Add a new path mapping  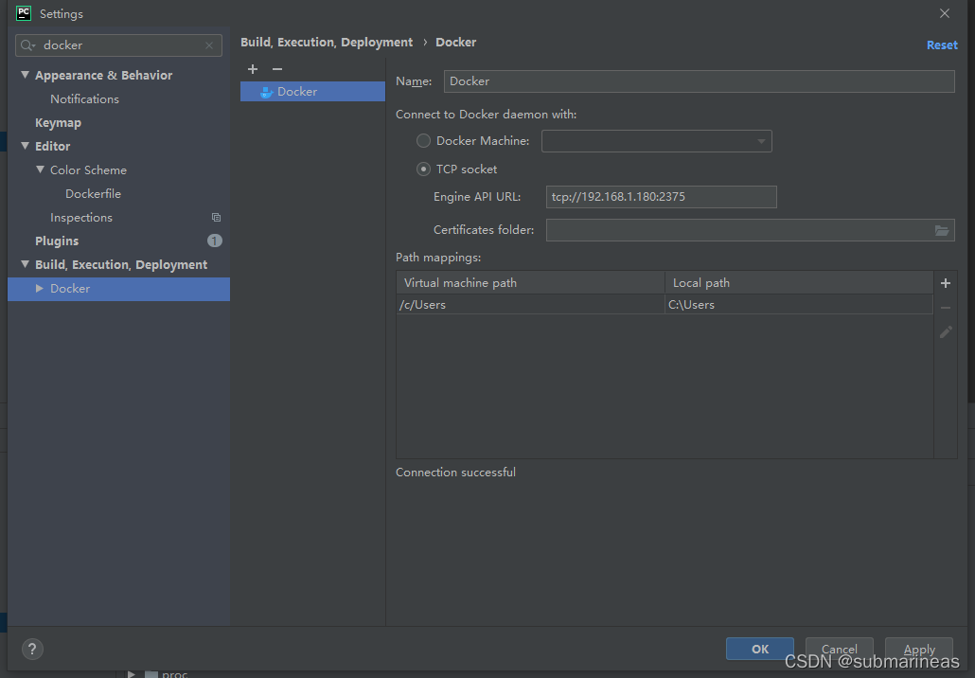pyautogui.click(x=945, y=283)
